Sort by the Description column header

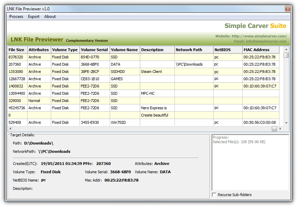point(157,50)
